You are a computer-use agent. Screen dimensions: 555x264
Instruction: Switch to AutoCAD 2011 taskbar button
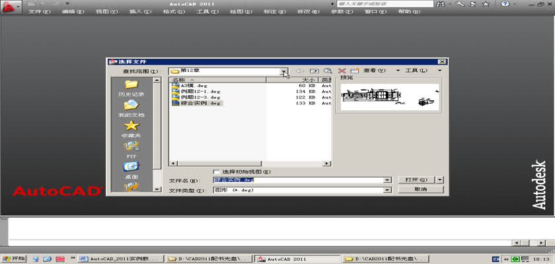(297, 259)
